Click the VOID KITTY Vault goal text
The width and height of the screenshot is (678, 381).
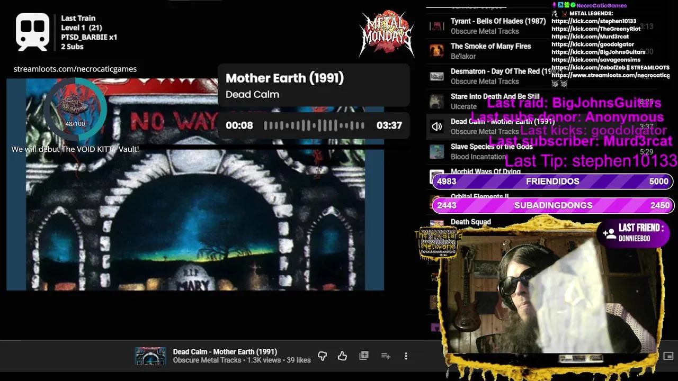click(x=75, y=150)
